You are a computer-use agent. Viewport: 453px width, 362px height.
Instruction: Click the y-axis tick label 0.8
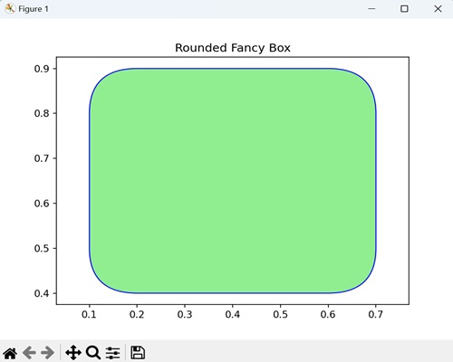(42, 113)
